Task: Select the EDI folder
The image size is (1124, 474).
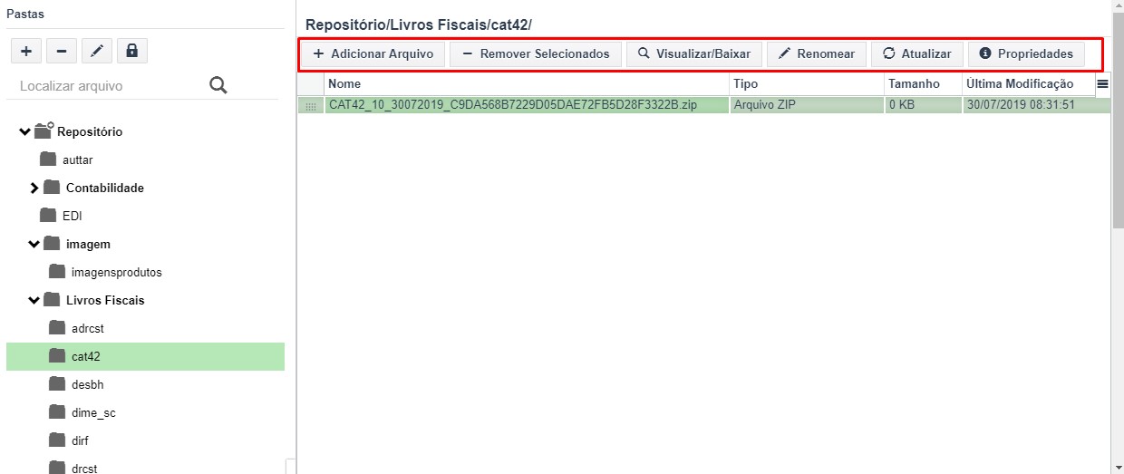Action: click(x=73, y=217)
